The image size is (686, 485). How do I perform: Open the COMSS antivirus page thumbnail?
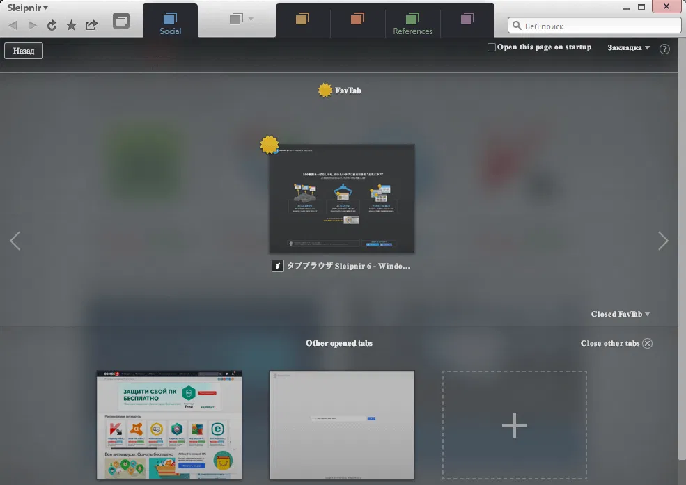click(169, 424)
